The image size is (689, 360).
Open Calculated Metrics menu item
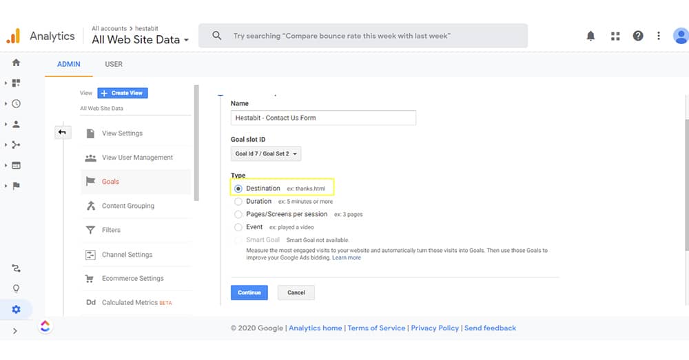[136, 302]
